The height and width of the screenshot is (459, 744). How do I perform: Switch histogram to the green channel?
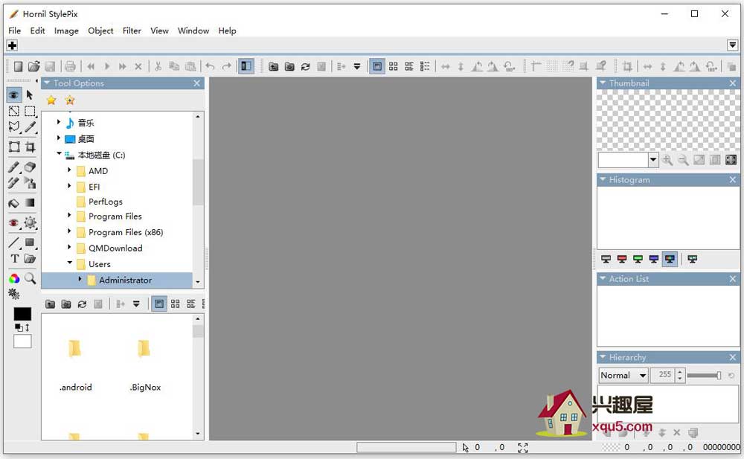pos(638,259)
